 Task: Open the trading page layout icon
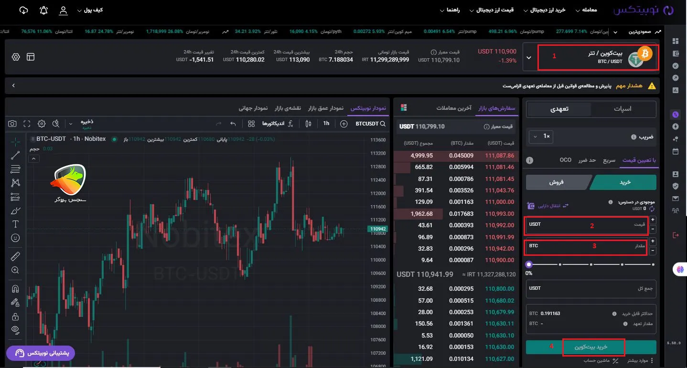(31, 57)
